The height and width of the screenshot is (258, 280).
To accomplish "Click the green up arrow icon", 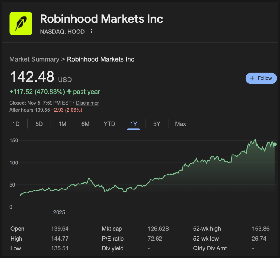I will (x=69, y=92).
